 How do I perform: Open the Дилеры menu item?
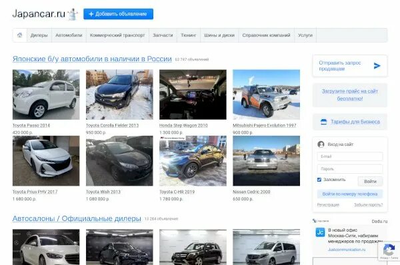tap(39, 35)
